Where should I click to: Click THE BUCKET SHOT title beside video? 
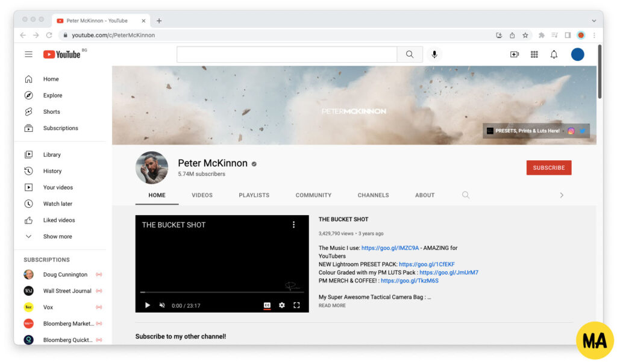pos(343,219)
